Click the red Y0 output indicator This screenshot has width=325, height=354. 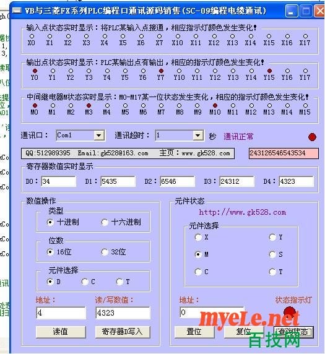point(35,71)
